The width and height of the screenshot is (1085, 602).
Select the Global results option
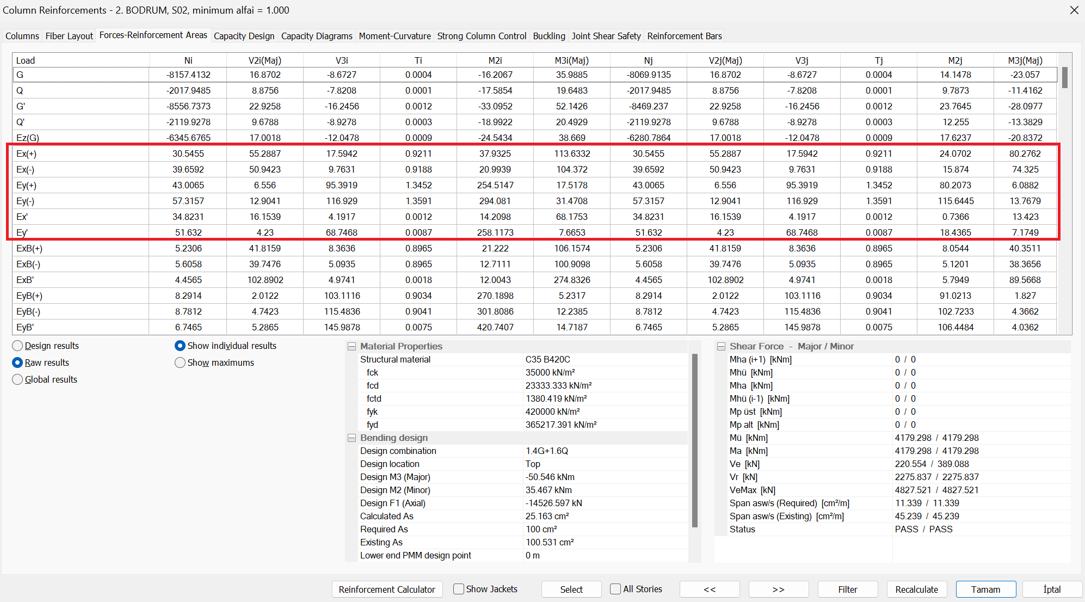pos(18,380)
